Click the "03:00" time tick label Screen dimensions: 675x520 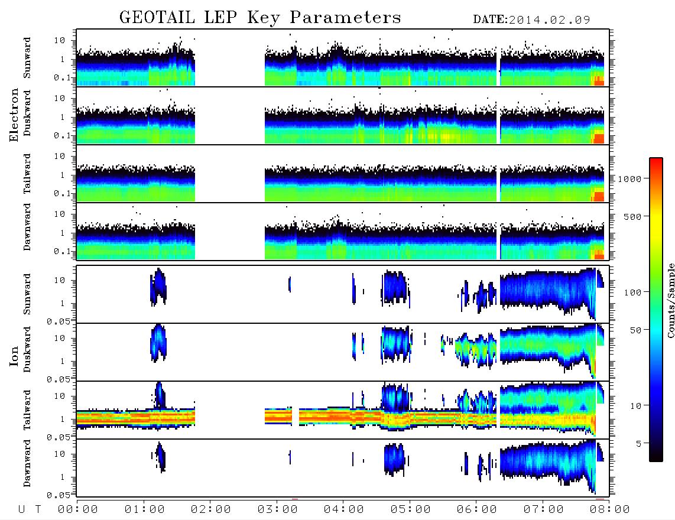tap(278, 510)
